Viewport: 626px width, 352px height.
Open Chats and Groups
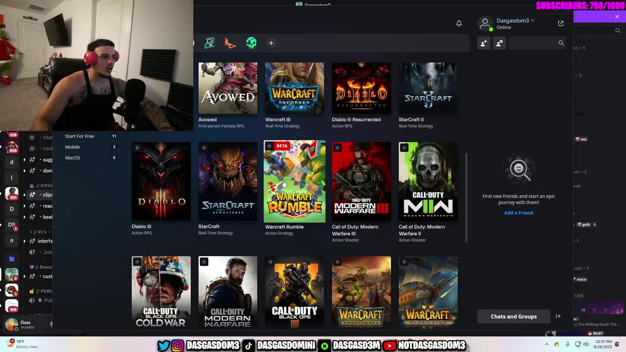click(514, 316)
